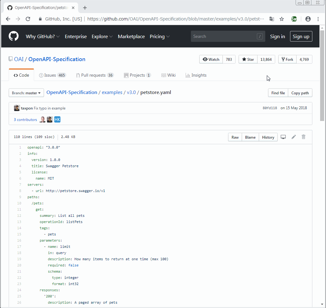The height and width of the screenshot is (308, 326).
Task: Click the trash delete file icon
Action: (x=304, y=137)
